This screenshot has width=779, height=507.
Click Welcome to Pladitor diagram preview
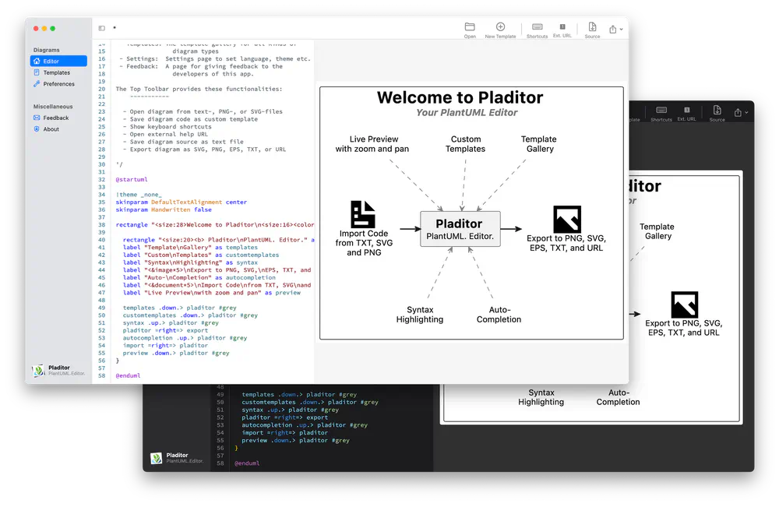[471, 213]
